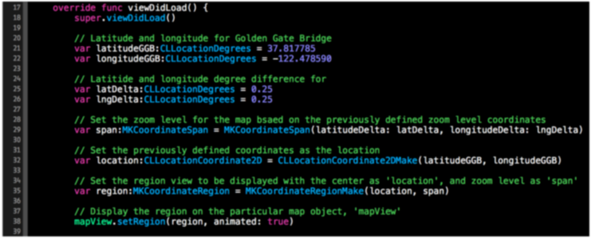
Task: Click the Golden Gate Bridge comment line
Action: click(x=203, y=38)
